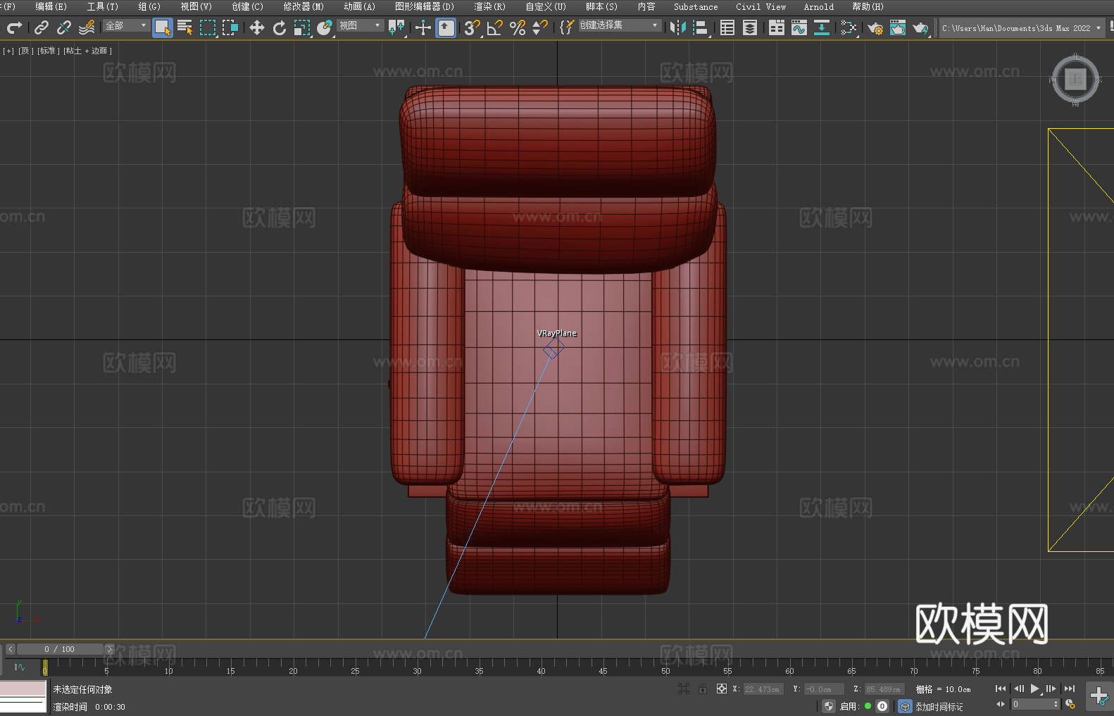Screen dimensions: 1114x716
Task: Toggle Selection Lock padlock icon
Action: 703,689
